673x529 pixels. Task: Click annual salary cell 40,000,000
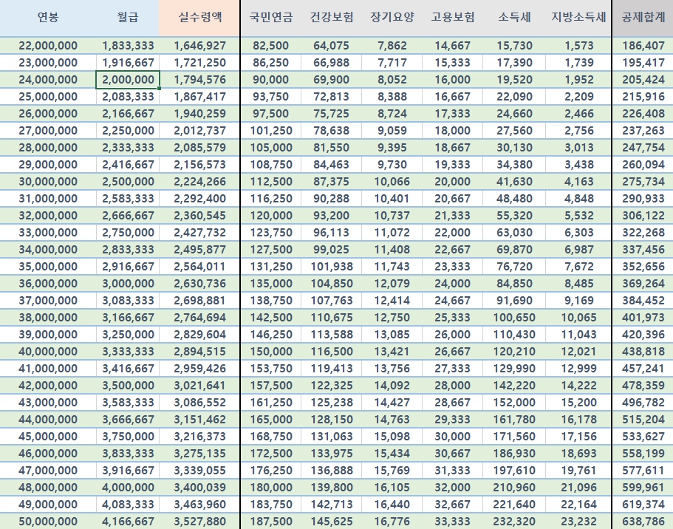[48, 351]
